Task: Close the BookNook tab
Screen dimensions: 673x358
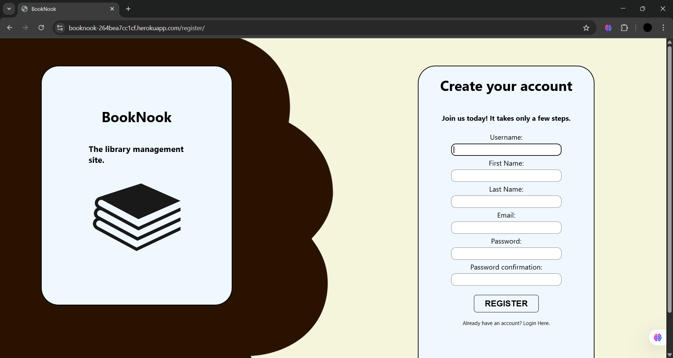Action: tap(112, 9)
